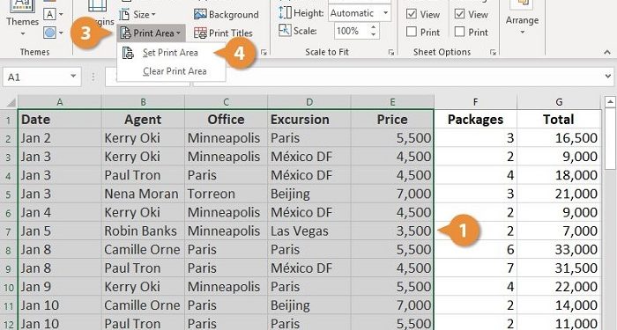
Task: Select column G header
Action: pos(559,102)
